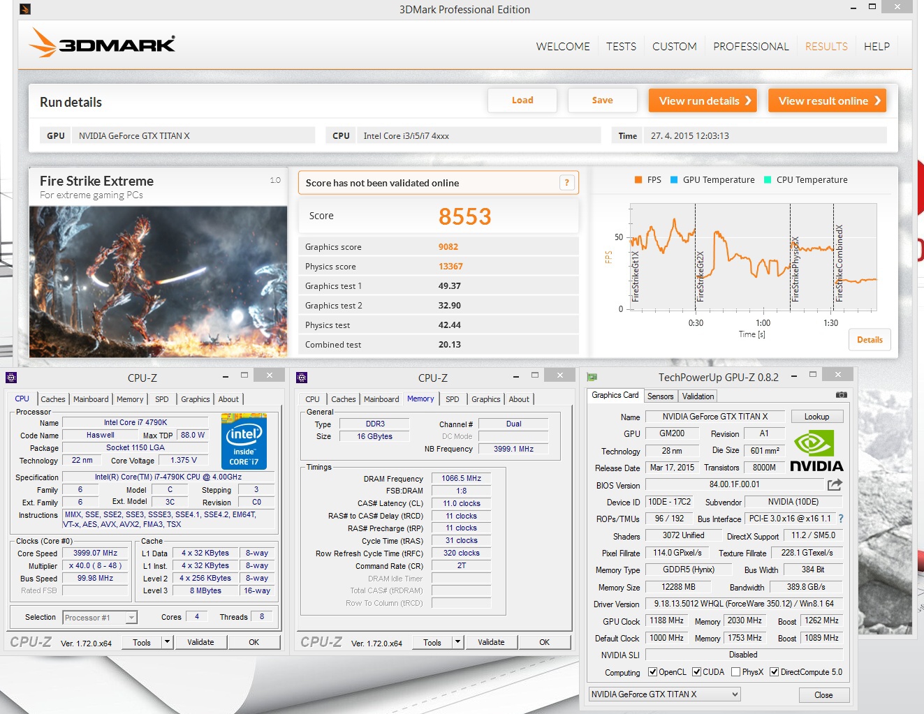Click the Details button under the chart
The height and width of the screenshot is (714, 924).
(870, 340)
